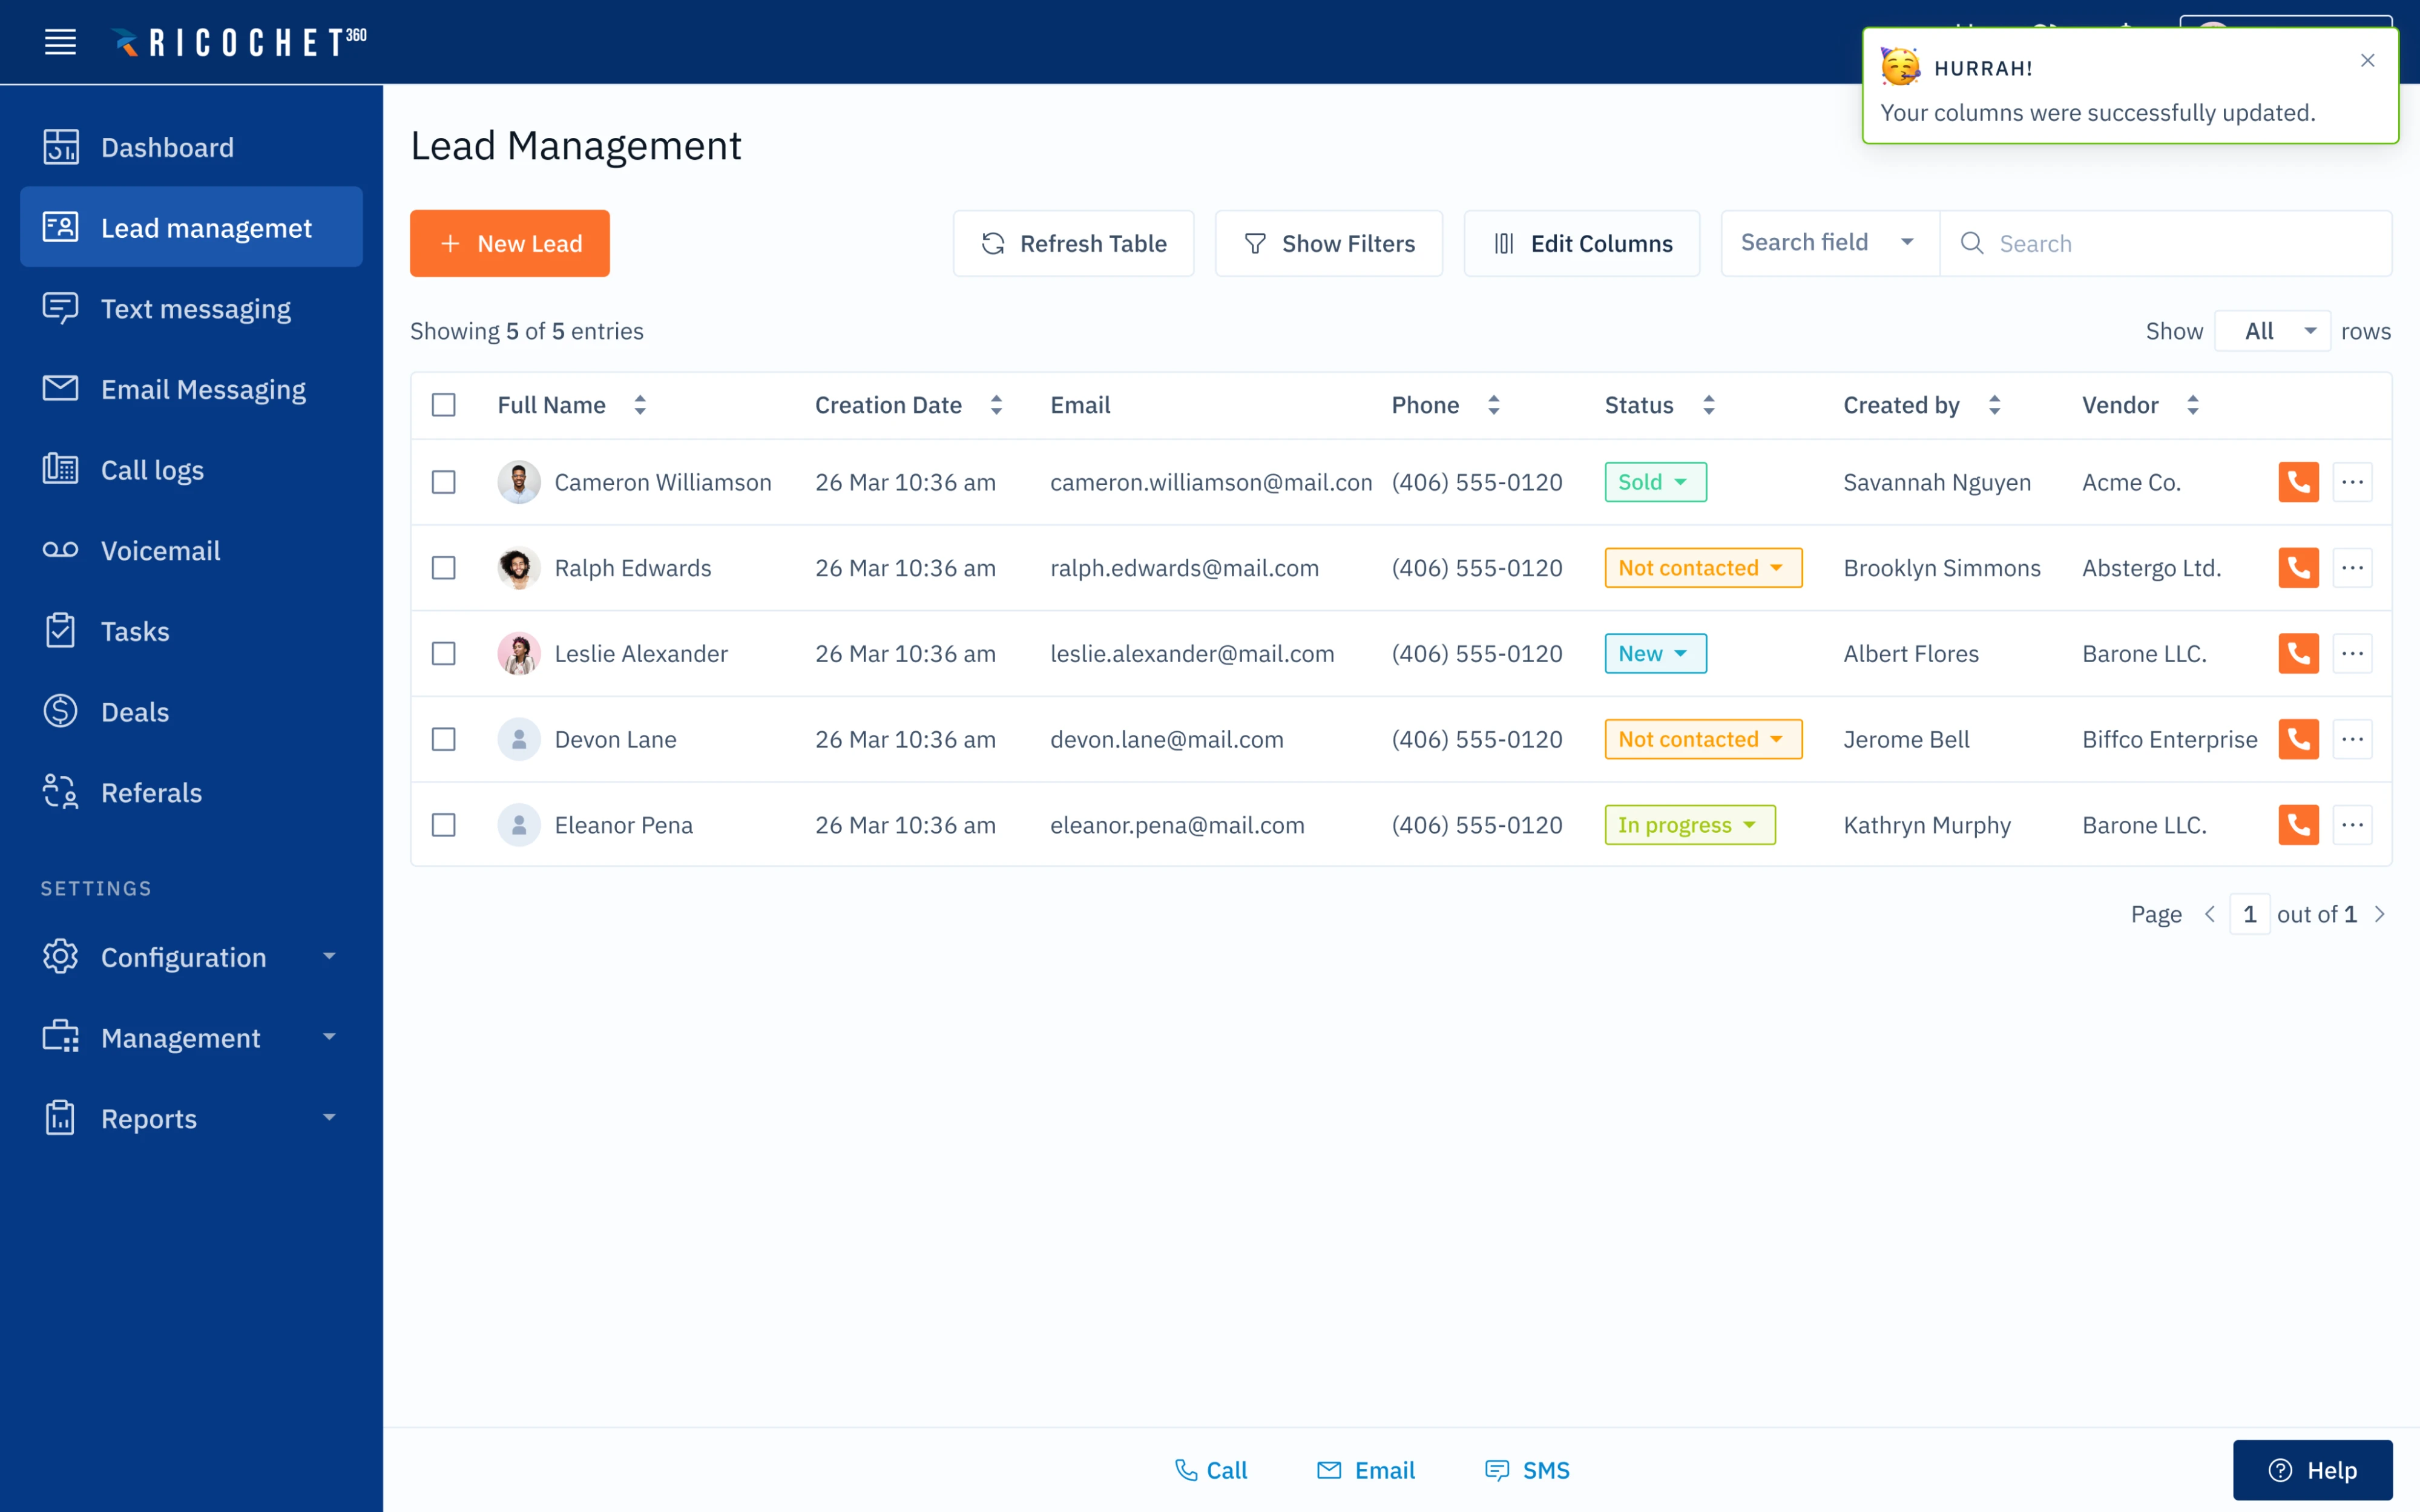Expand the Configuration settings menu

point(191,957)
